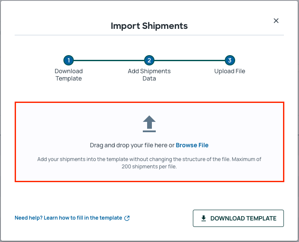Click the Upload File step label
This screenshot has height=242, width=299.
click(230, 71)
